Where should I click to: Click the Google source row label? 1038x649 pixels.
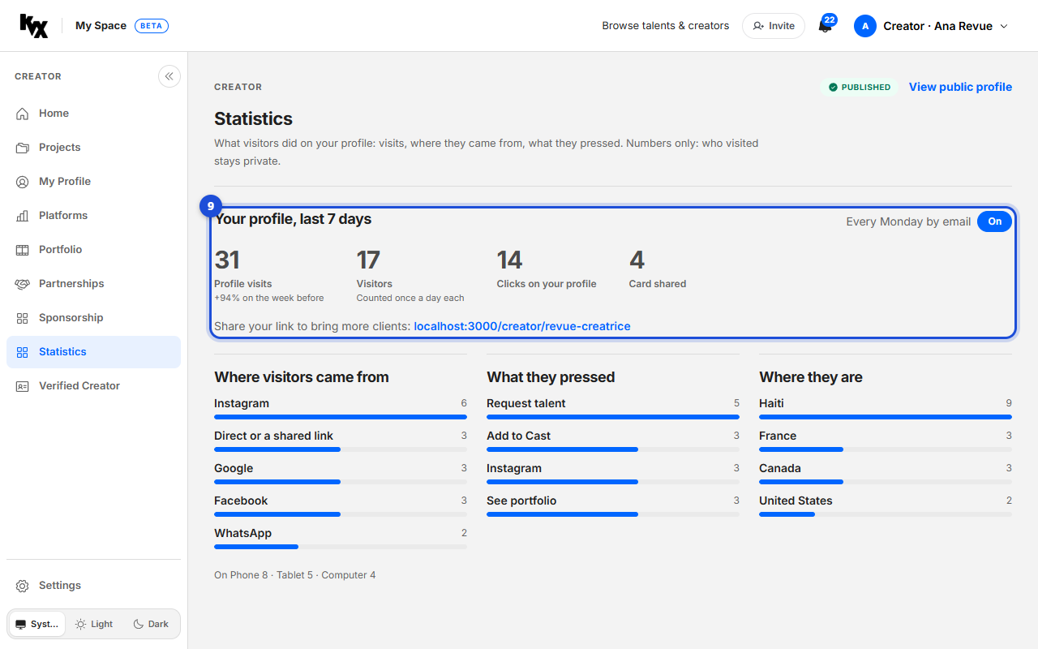tap(234, 468)
